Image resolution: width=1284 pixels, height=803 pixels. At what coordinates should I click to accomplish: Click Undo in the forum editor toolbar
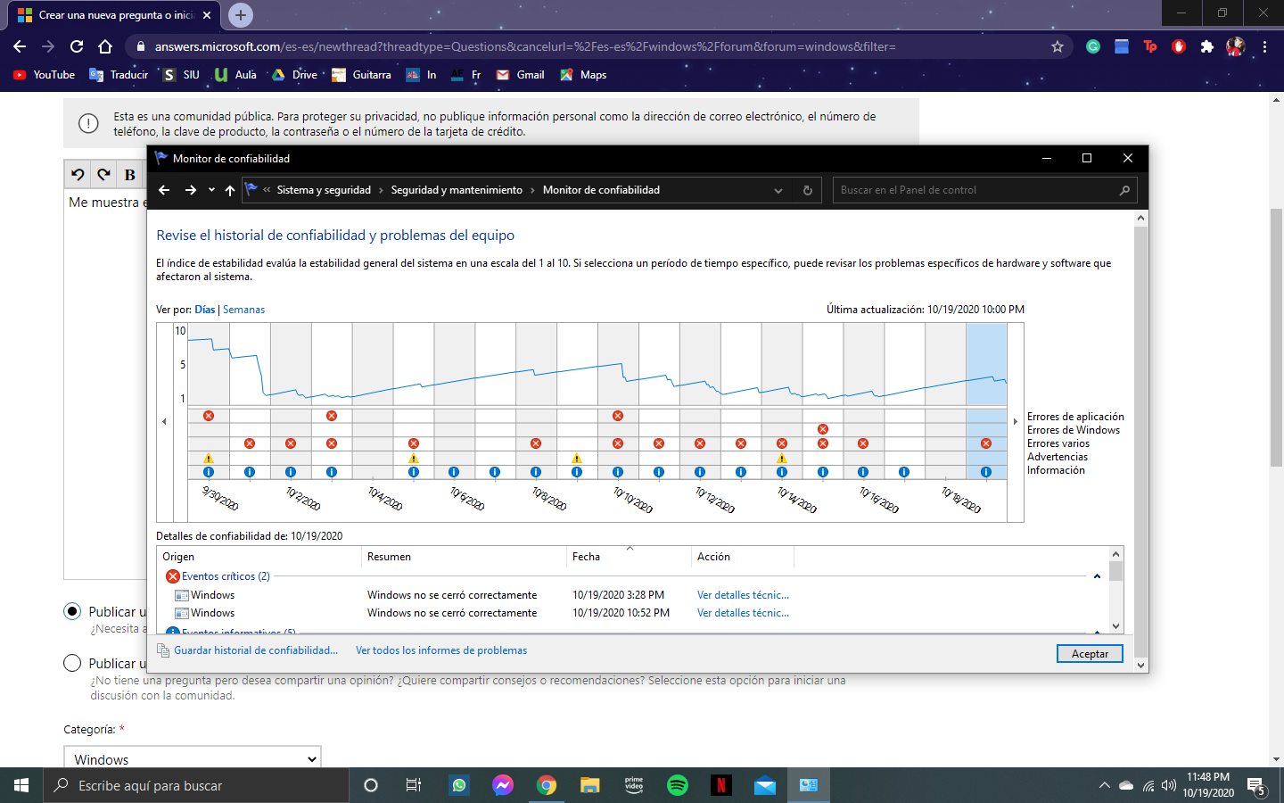pos(78,174)
